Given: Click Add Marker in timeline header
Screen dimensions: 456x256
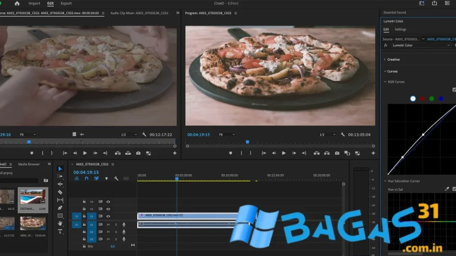Looking at the screenshot, I should coord(106,179).
